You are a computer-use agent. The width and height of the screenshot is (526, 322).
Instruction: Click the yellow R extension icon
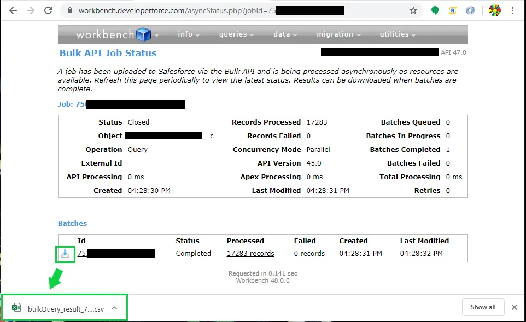click(x=453, y=11)
